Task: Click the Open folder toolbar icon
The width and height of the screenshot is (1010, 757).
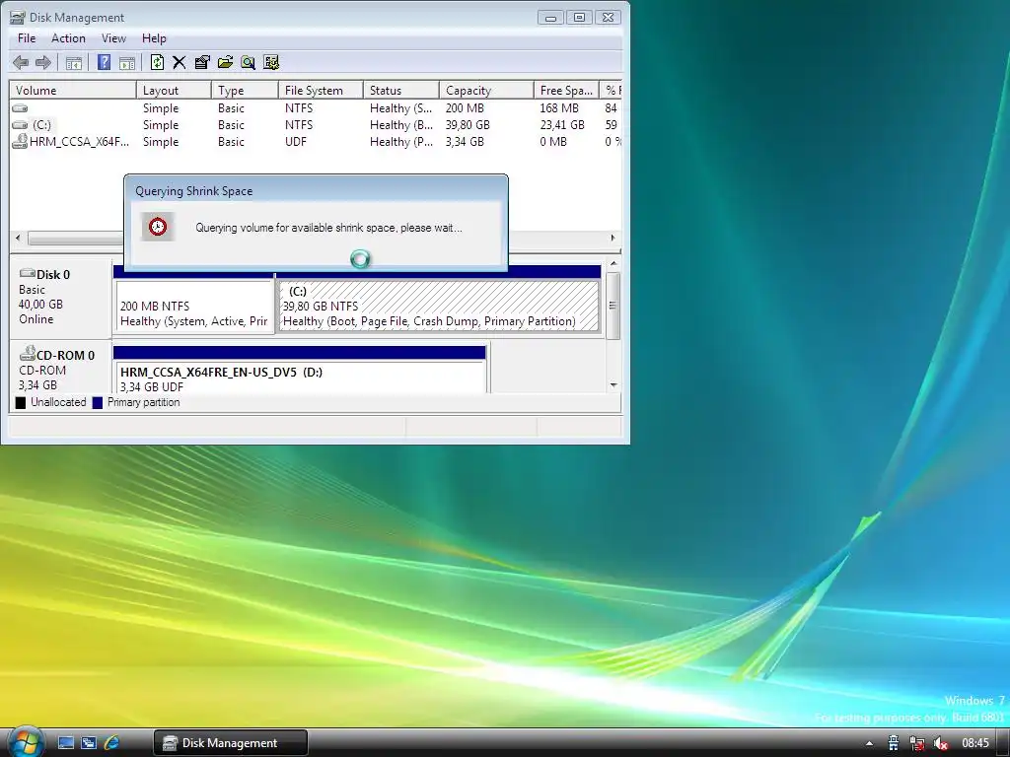Action: (x=225, y=62)
